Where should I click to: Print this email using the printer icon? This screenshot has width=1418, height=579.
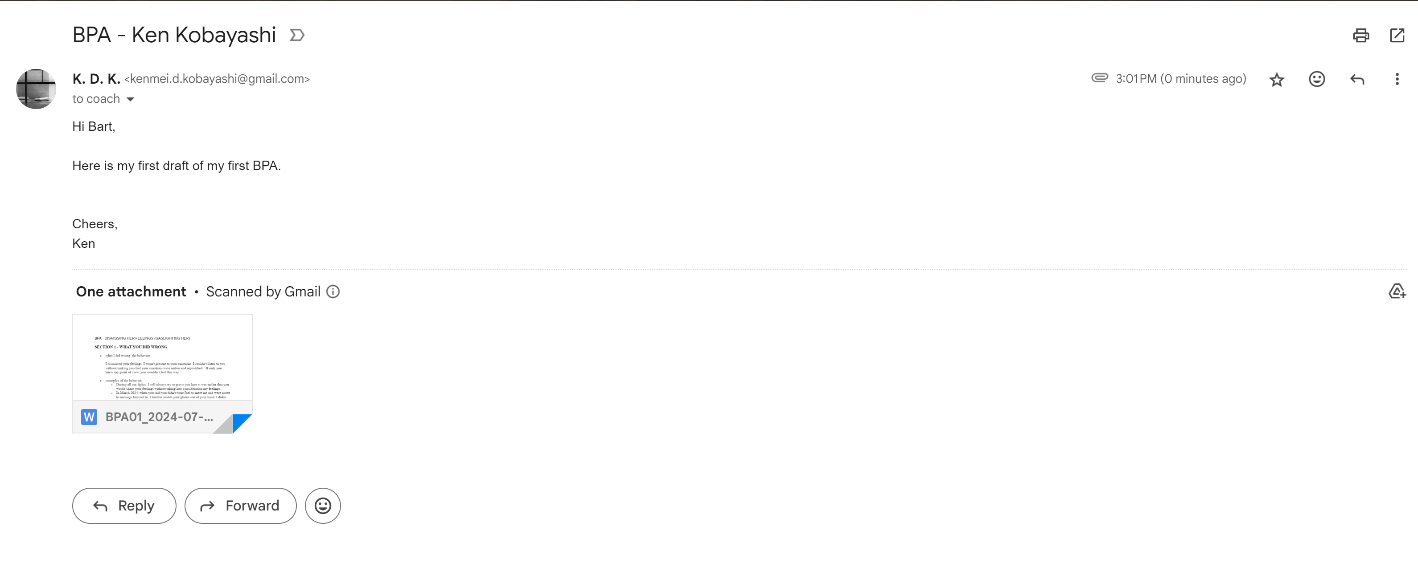1361,36
